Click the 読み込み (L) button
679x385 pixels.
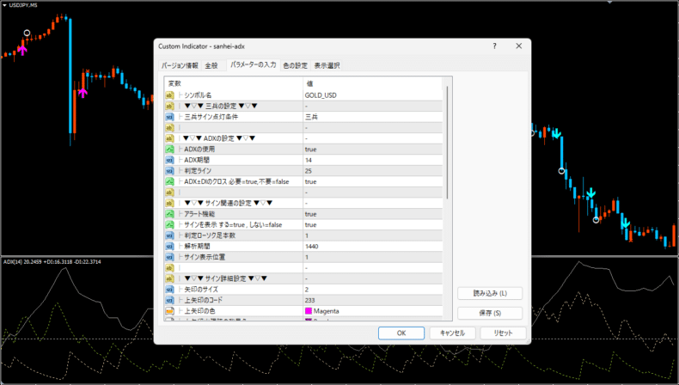pyautogui.click(x=490, y=293)
